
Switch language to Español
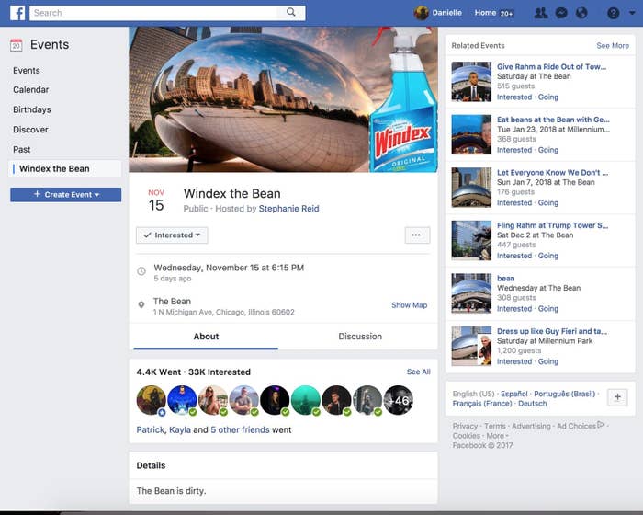pos(513,394)
